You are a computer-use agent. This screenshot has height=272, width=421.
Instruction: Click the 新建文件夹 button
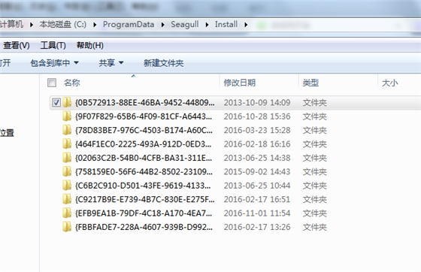(164, 63)
